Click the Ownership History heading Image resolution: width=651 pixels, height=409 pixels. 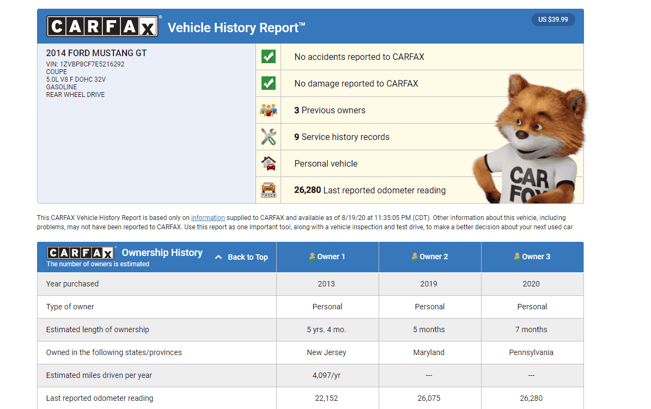point(162,253)
